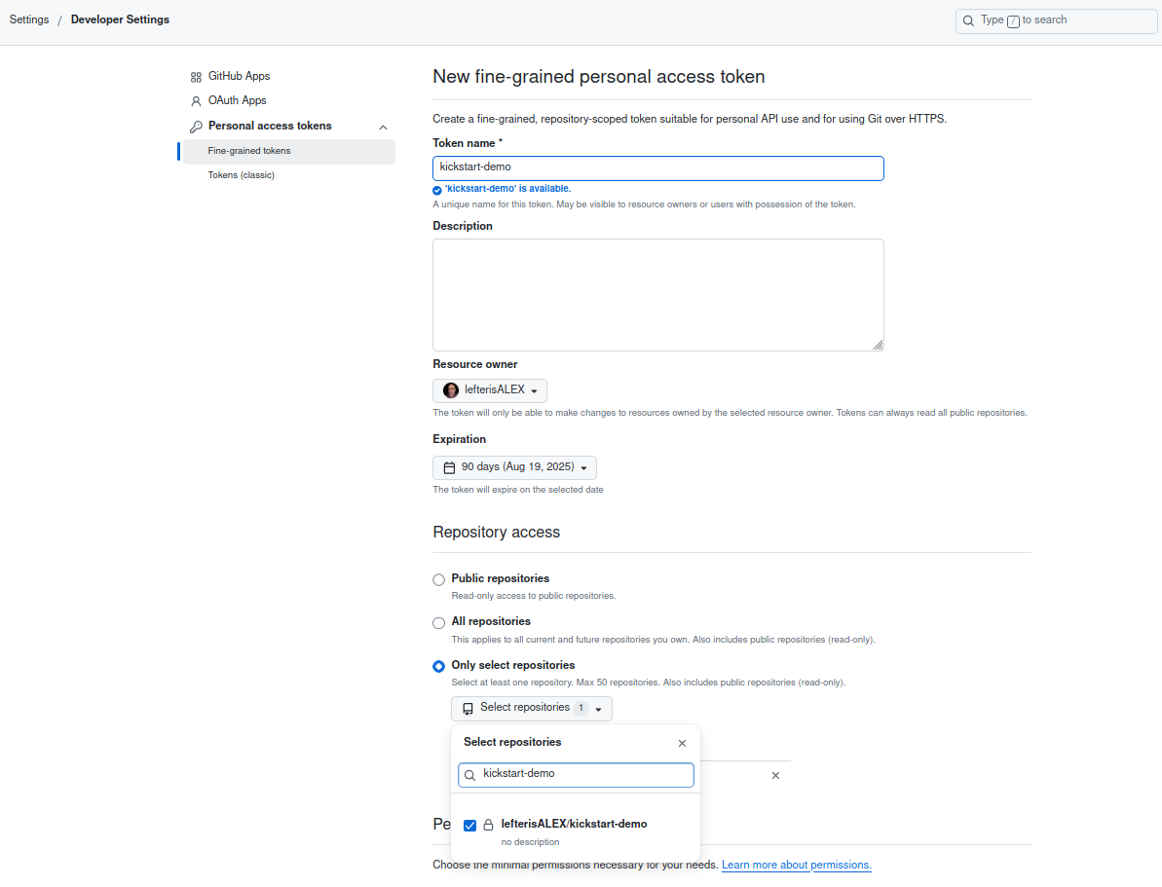The image size is (1162, 887).
Task: Select Only select repositories radio option
Action: (x=438, y=666)
